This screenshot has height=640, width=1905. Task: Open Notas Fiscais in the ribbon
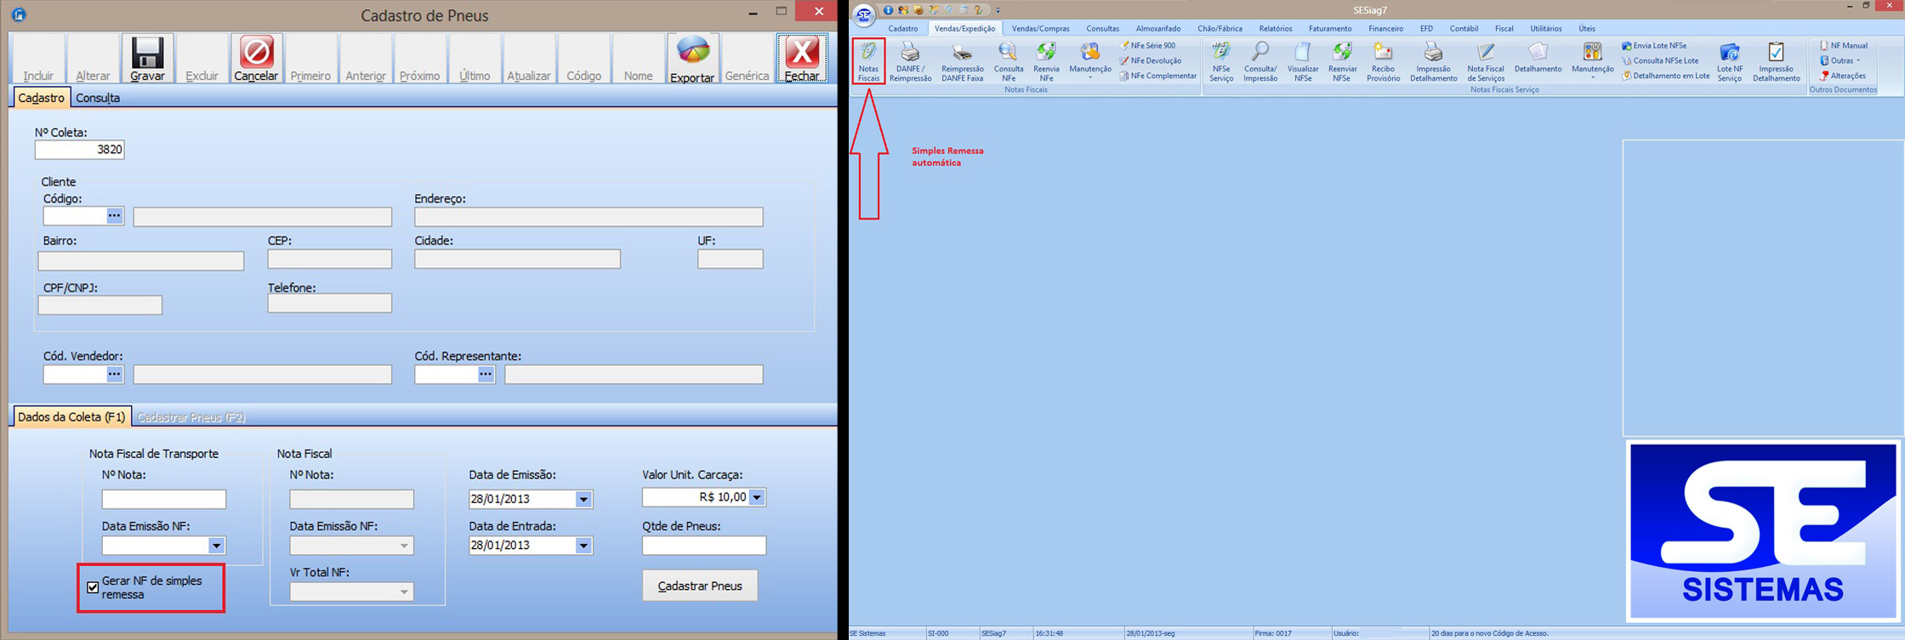[868, 60]
